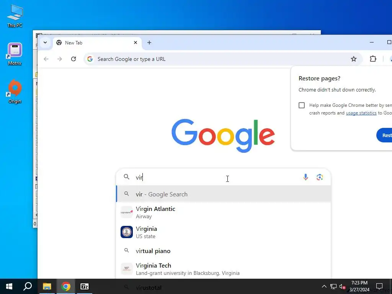Choose the Virginia US state suggestion
The image size is (392, 294).
point(224,232)
